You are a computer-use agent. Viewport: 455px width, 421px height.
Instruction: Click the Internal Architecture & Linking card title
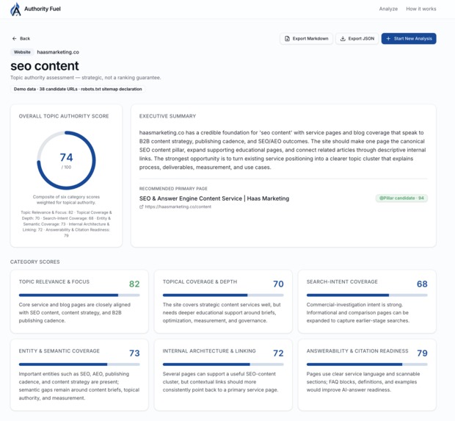point(209,351)
